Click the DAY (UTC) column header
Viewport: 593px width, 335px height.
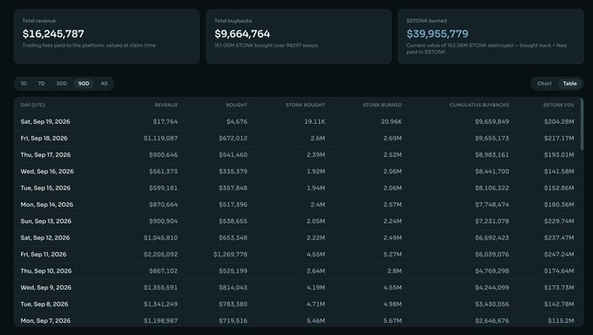click(x=33, y=105)
